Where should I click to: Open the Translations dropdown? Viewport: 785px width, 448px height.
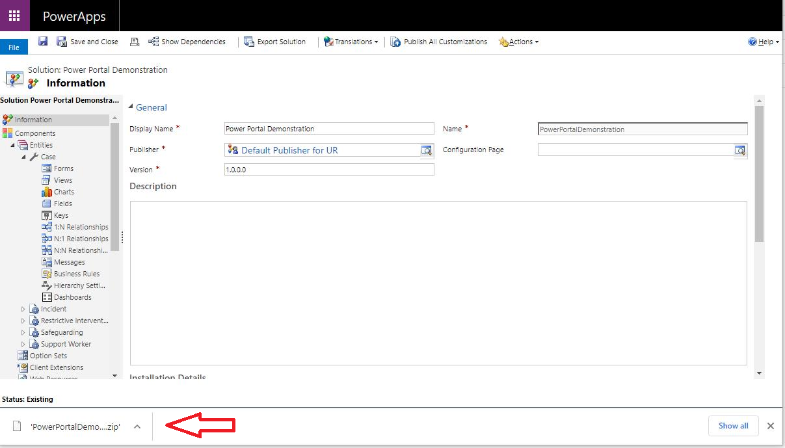coord(351,42)
